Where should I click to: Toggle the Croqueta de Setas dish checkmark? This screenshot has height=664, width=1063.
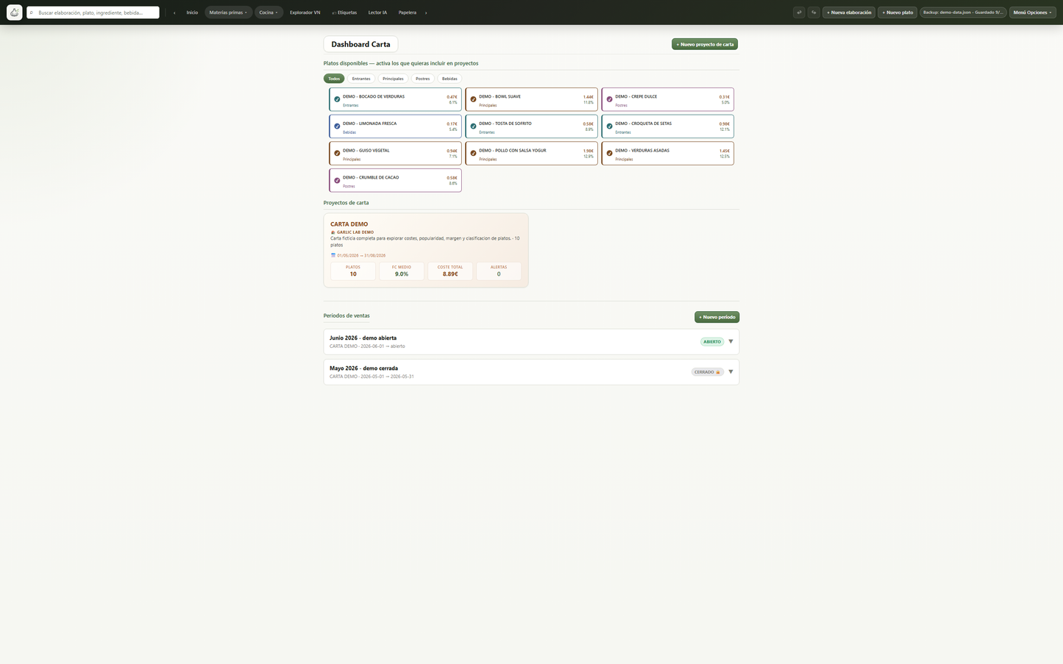coord(609,126)
